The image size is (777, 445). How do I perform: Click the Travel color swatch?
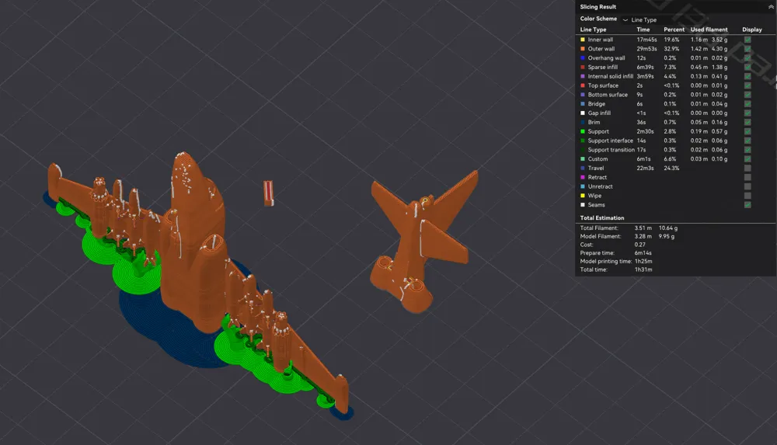coord(583,168)
